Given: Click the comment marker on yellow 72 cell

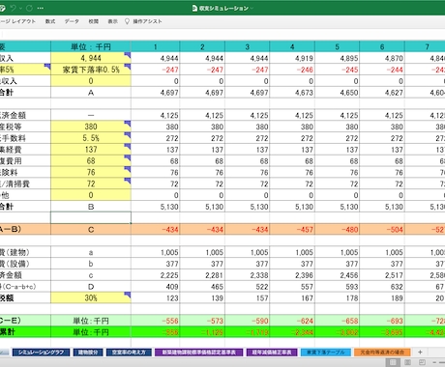Looking at the screenshot, I should [128, 181].
